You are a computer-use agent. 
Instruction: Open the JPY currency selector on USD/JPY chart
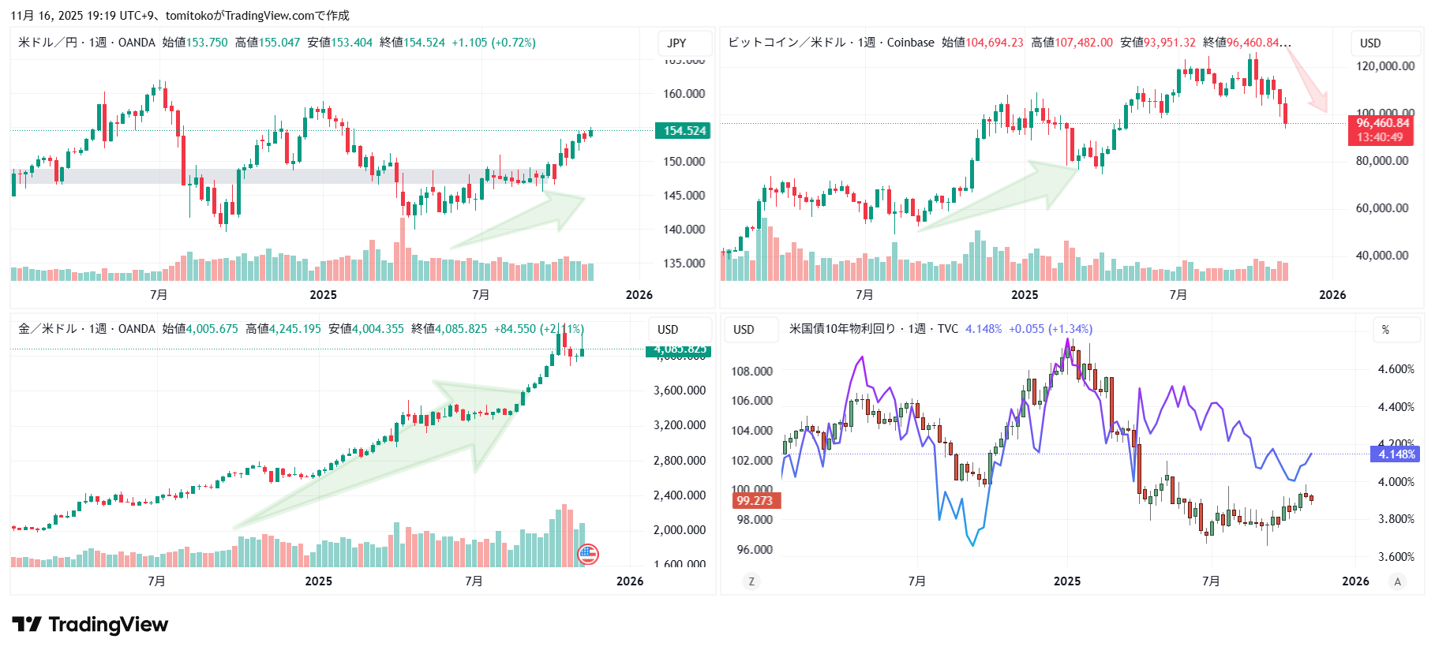[x=677, y=43]
